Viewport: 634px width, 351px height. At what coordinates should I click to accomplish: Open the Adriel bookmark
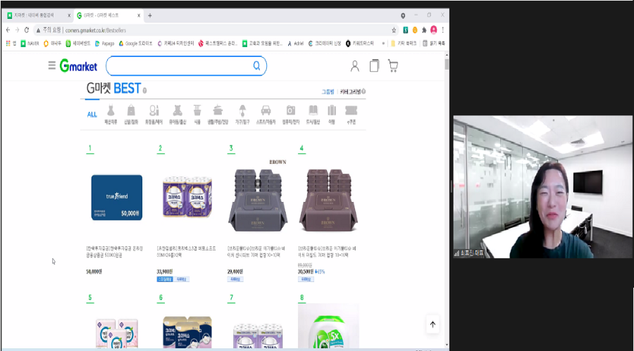(x=296, y=43)
